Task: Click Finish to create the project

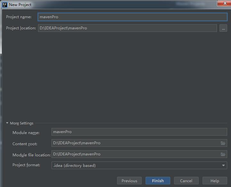Action: [158, 181]
